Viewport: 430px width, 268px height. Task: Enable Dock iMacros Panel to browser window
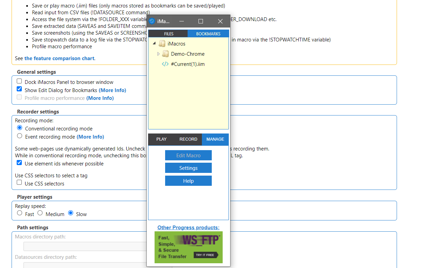(19, 81)
